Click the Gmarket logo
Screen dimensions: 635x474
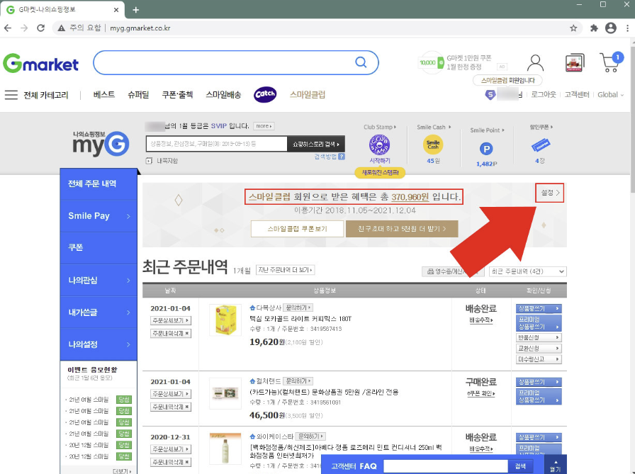pyautogui.click(x=40, y=64)
